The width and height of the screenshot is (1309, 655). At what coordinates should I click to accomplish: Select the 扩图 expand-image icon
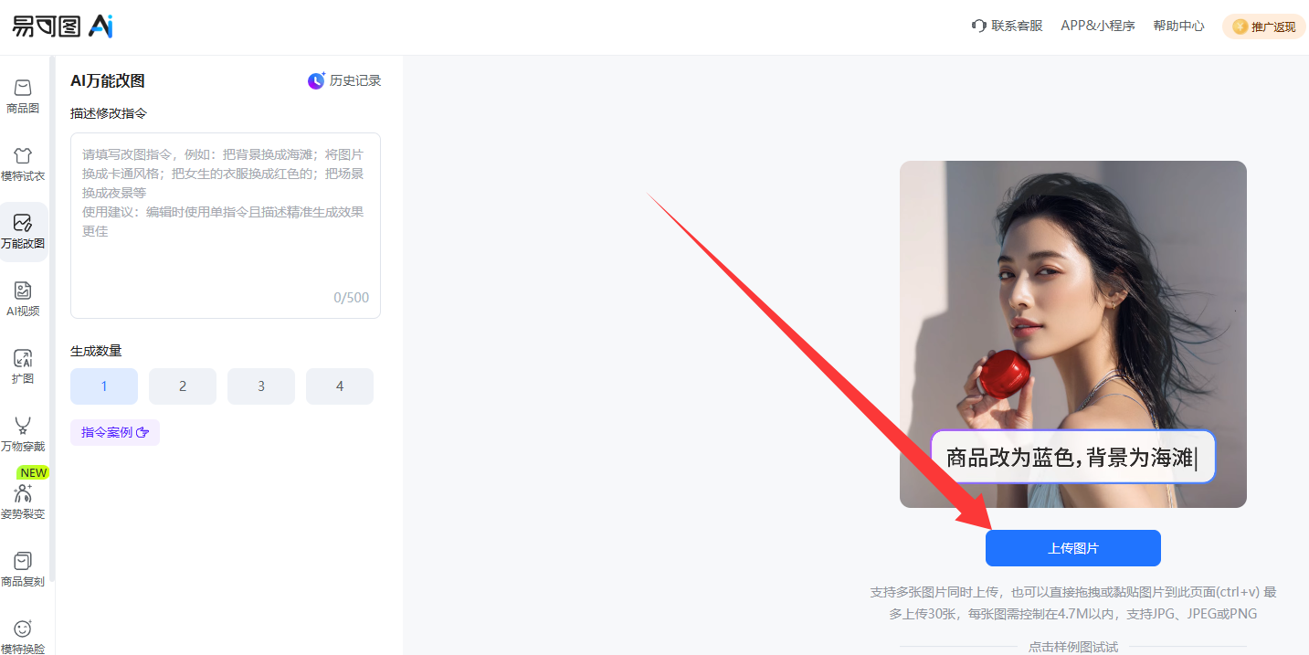[23, 358]
